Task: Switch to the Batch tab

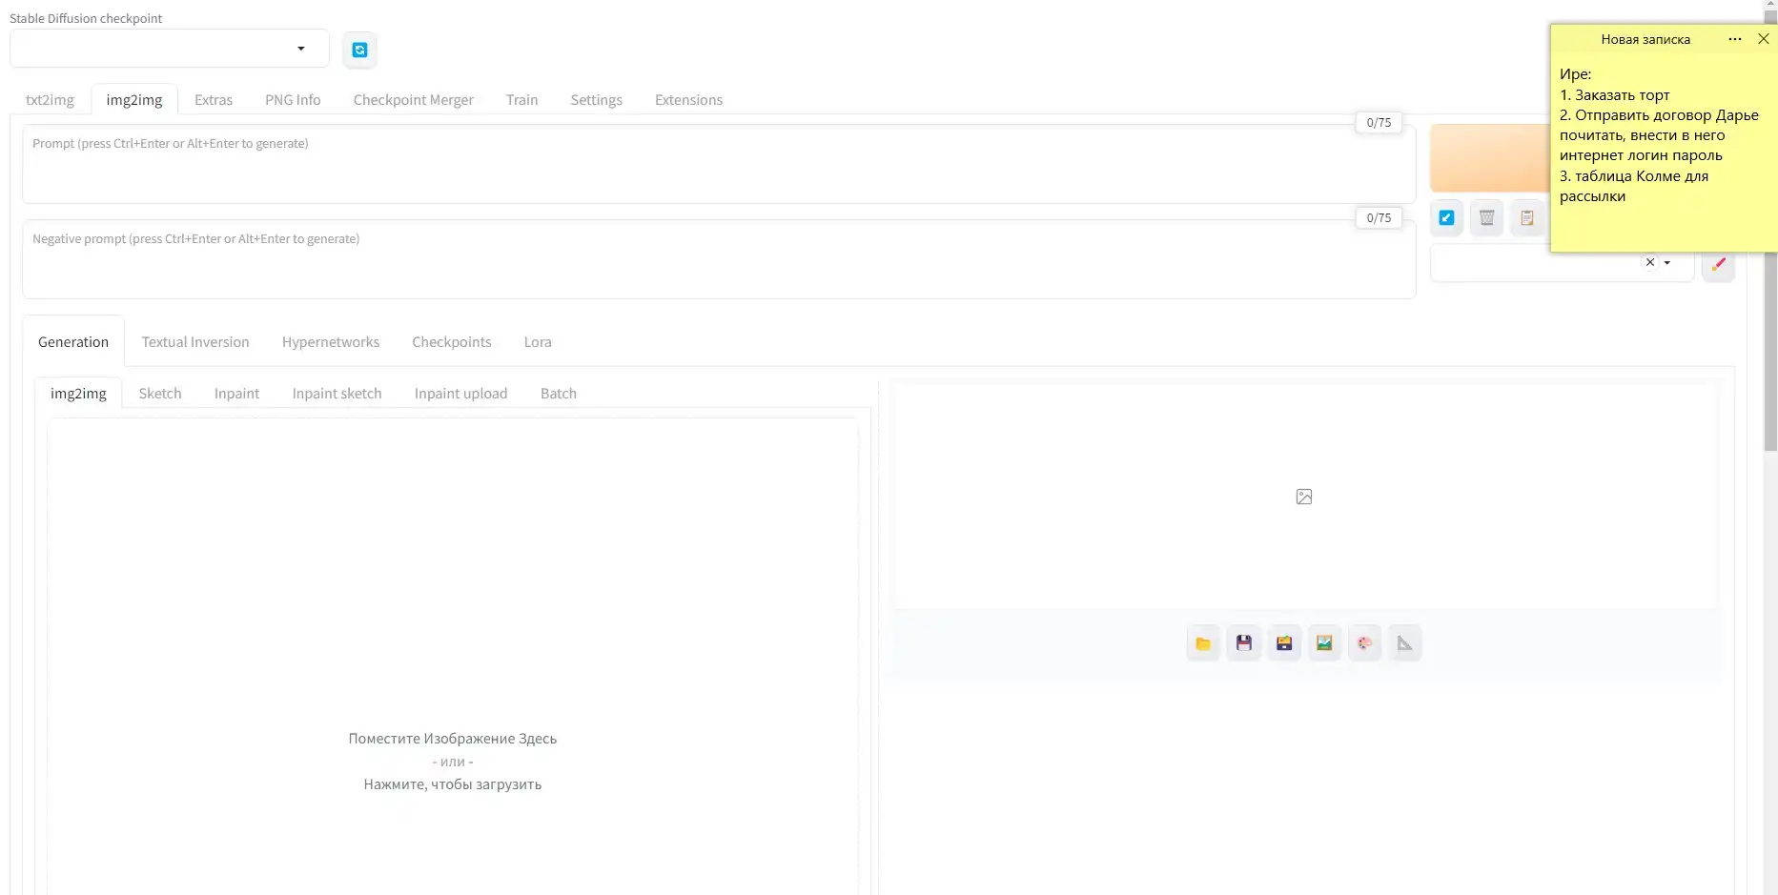Action: pos(558,394)
